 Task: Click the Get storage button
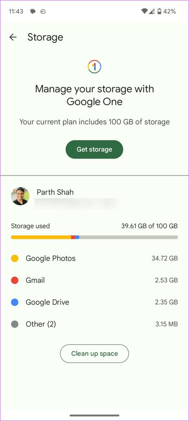point(94,149)
